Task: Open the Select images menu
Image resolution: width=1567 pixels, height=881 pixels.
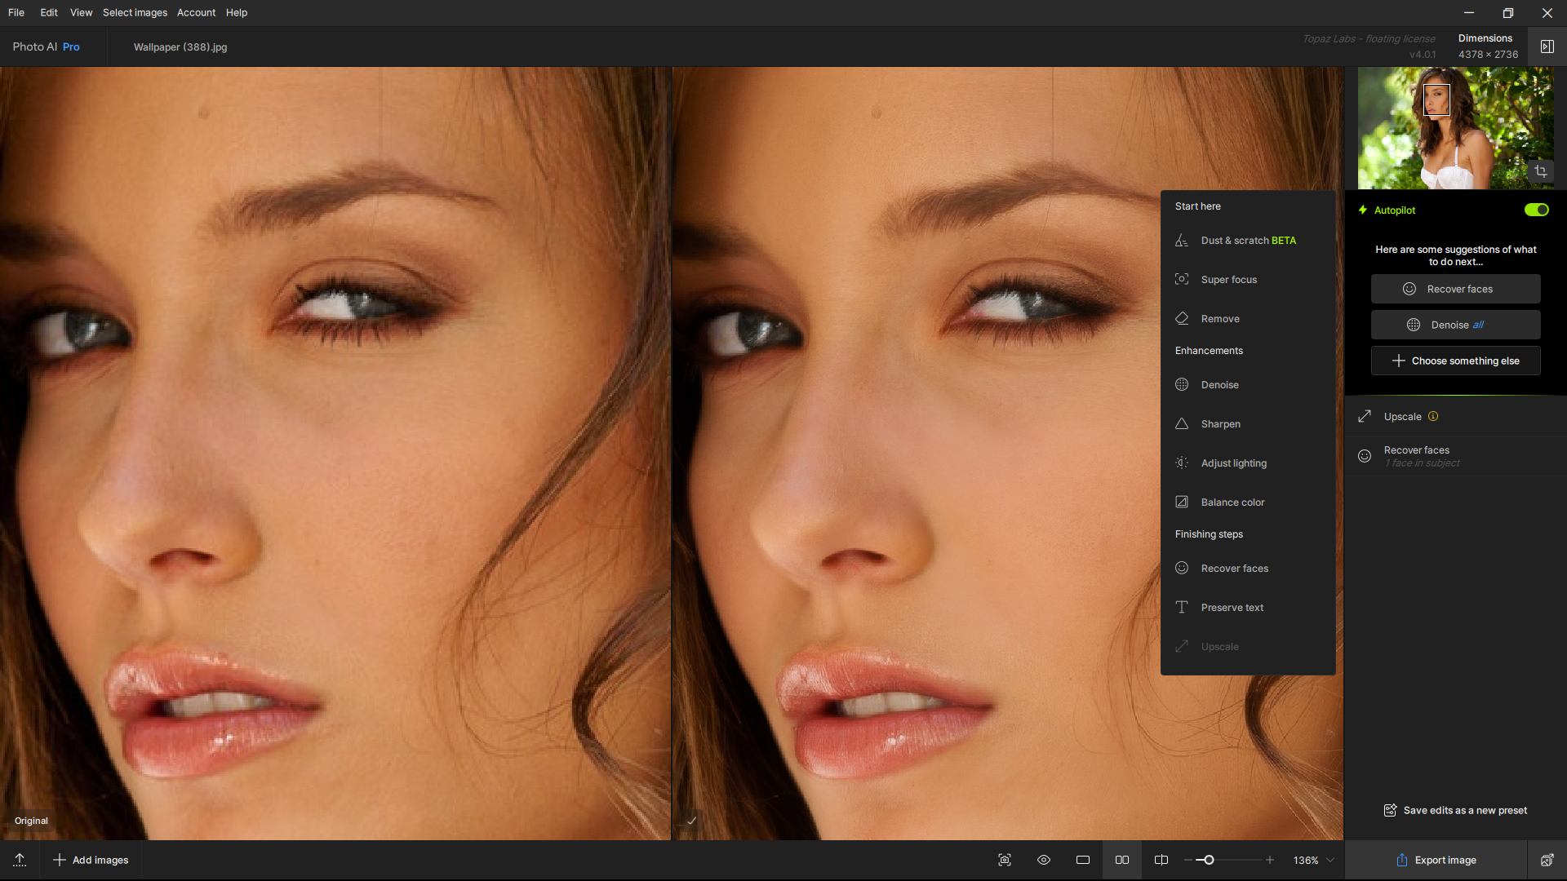Action: (134, 12)
